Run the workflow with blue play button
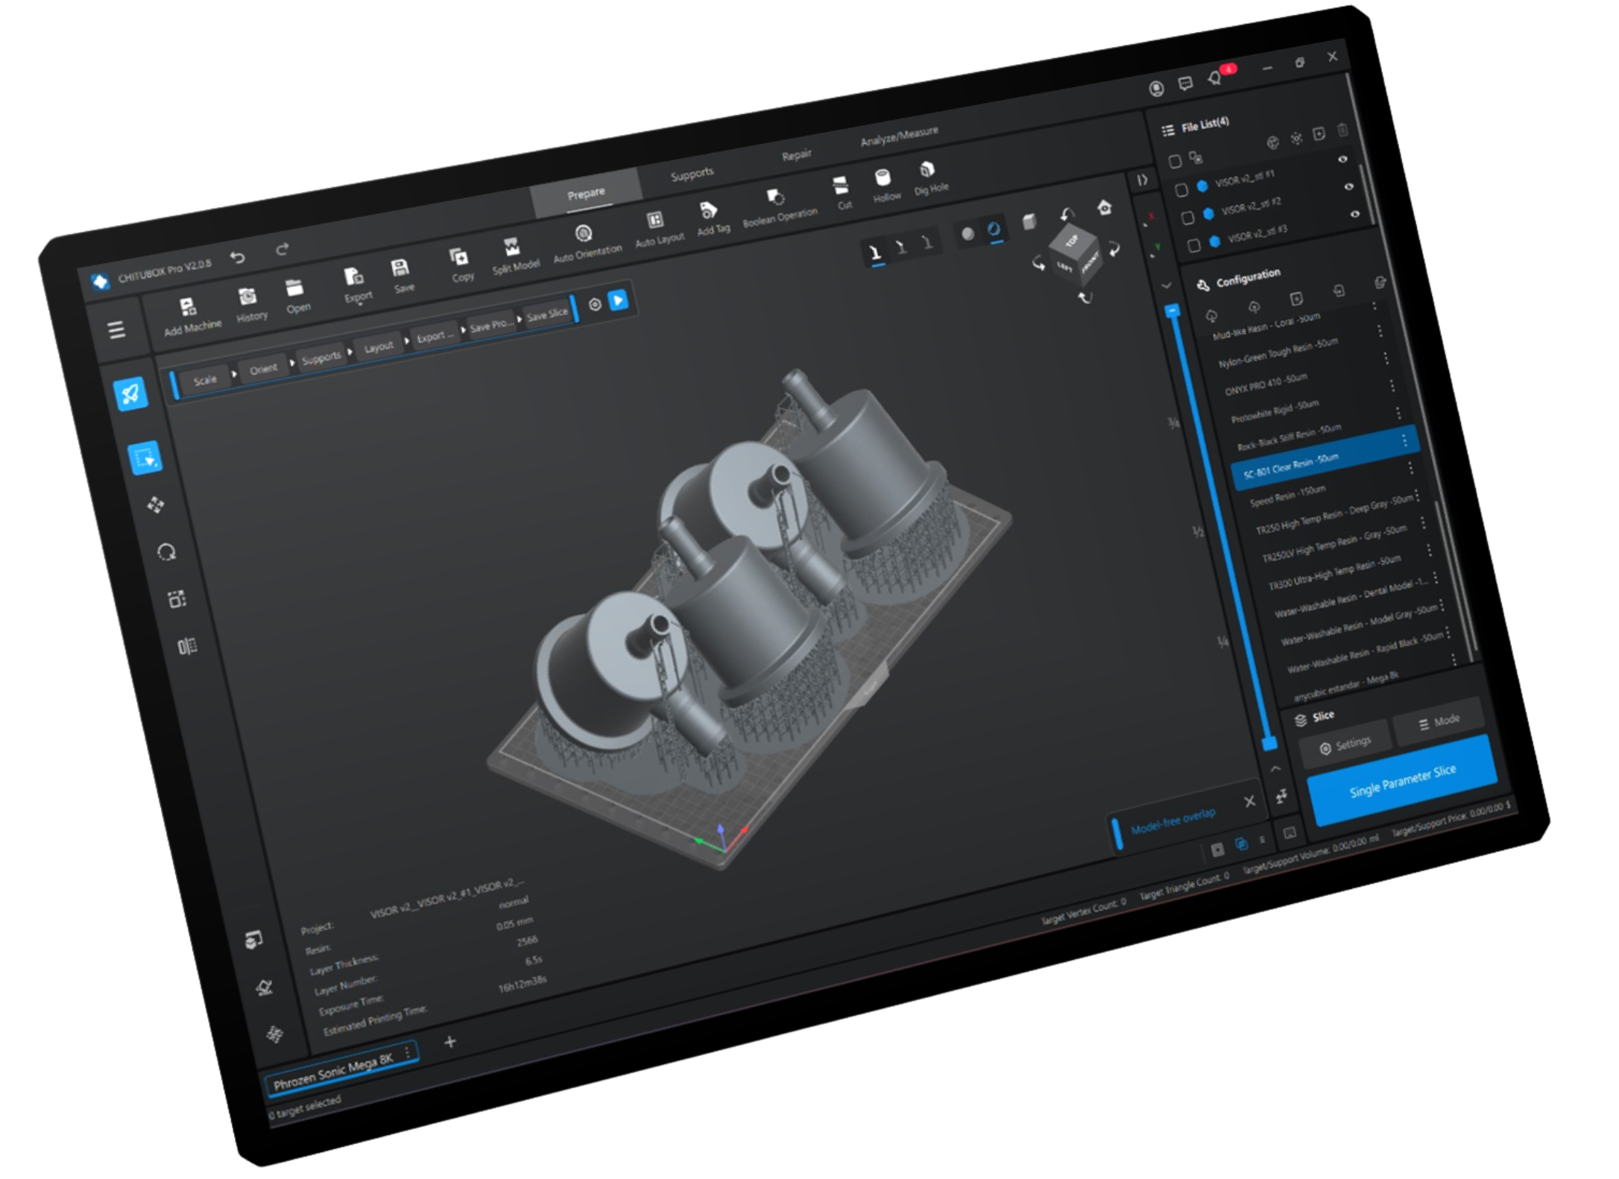The image size is (1619, 1179). 618,300
